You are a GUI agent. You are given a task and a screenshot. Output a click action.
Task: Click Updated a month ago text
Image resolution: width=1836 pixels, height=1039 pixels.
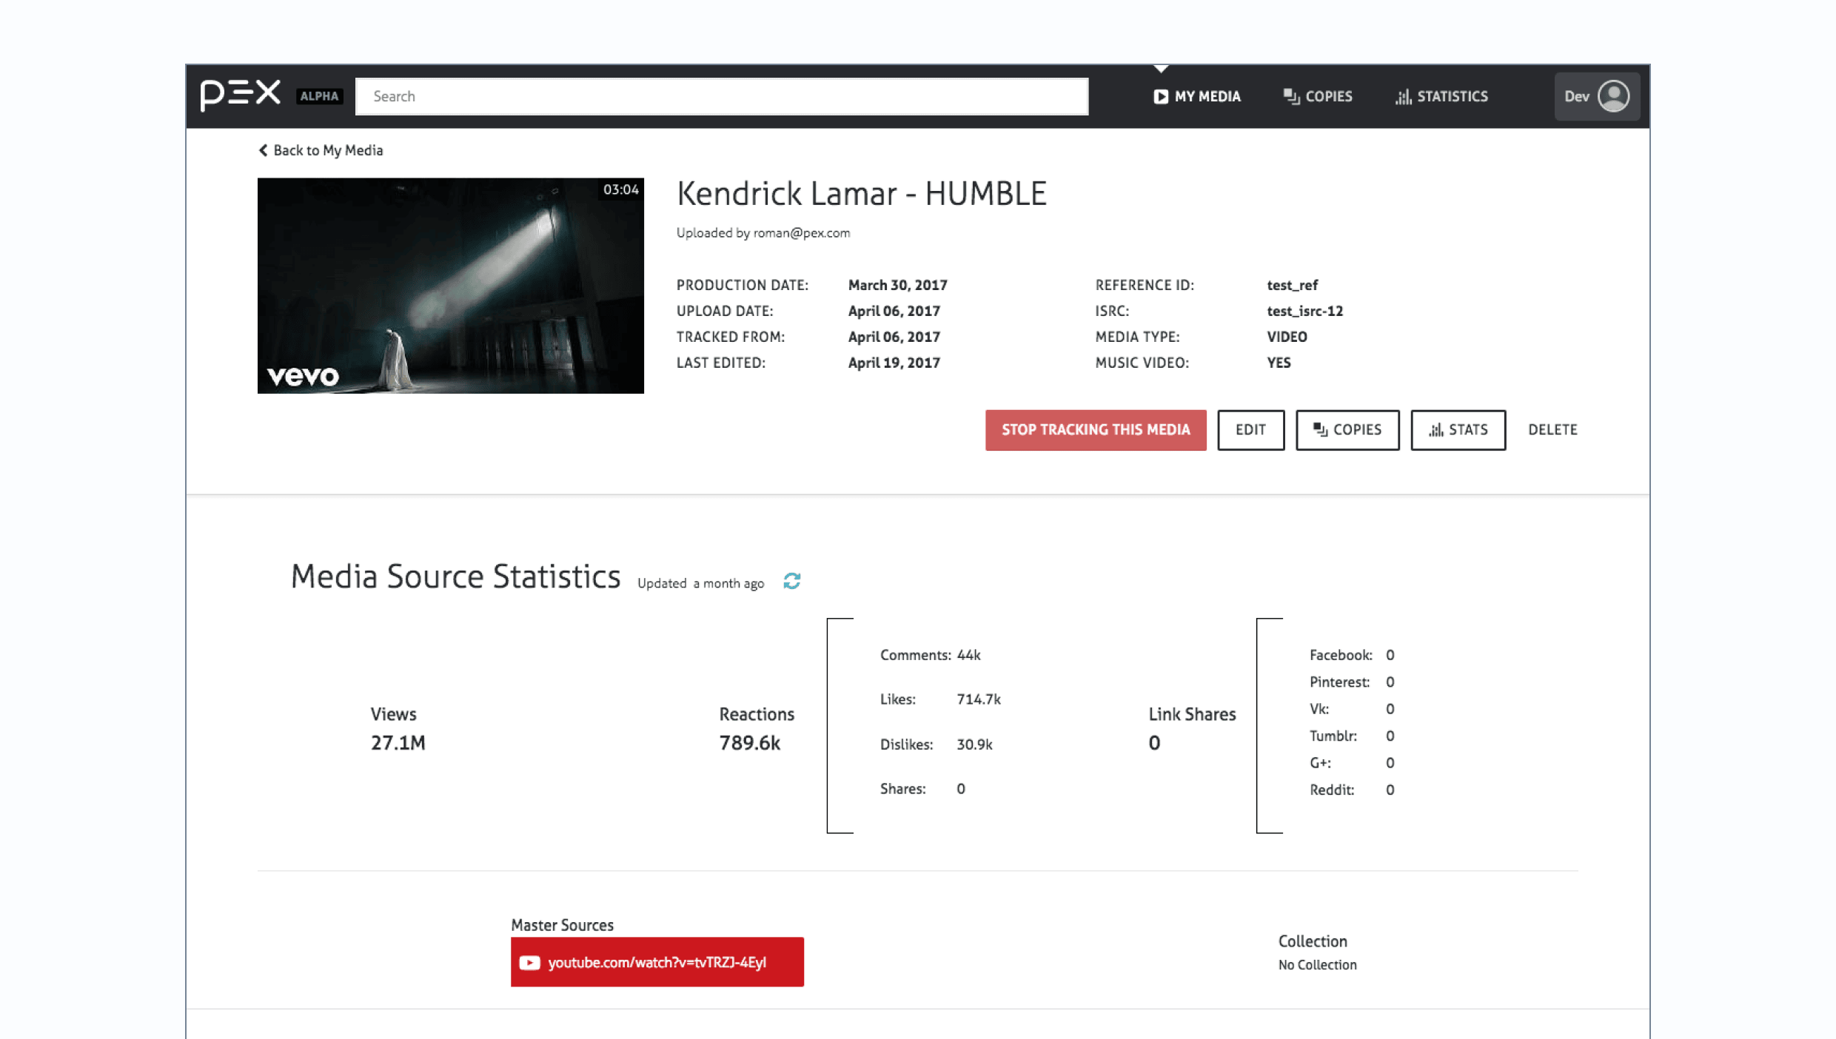pyautogui.click(x=700, y=583)
